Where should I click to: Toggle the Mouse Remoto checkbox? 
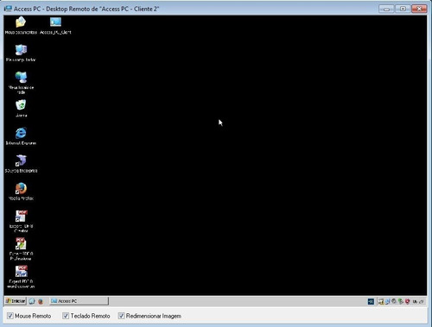tap(10, 316)
